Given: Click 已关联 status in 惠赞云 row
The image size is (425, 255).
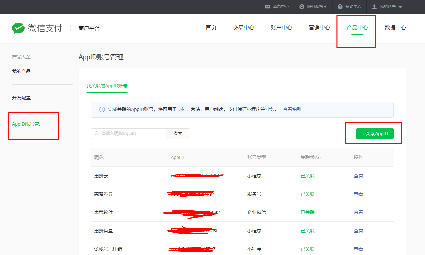Looking at the screenshot, I should tap(308, 176).
